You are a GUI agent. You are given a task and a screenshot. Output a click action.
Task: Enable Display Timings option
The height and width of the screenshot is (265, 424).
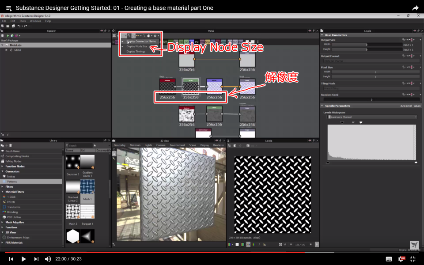(136, 51)
